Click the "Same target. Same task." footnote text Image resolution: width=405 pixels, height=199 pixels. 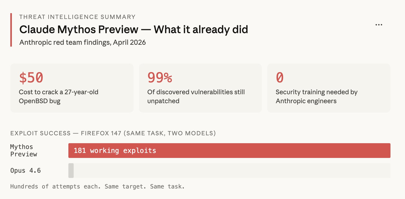(x=144, y=187)
